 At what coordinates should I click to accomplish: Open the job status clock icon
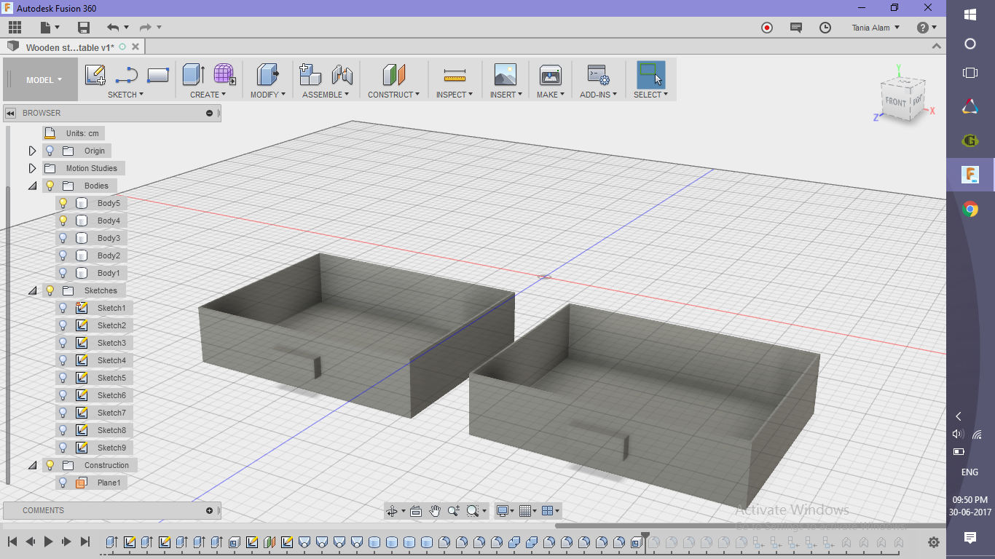[x=825, y=28]
